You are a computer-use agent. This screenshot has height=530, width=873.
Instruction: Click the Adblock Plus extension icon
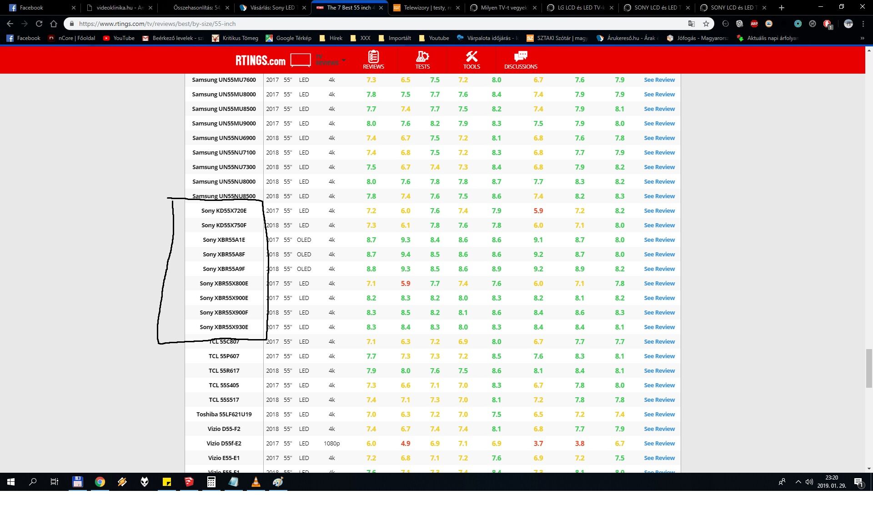(x=754, y=24)
